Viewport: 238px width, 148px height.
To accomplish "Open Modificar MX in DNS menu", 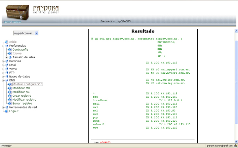I will (x=21, y=88).
